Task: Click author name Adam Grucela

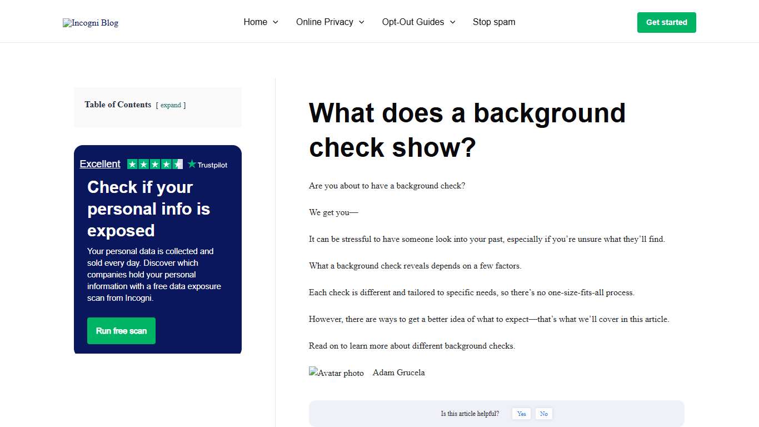Action: click(x=398, y=373)
